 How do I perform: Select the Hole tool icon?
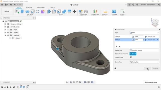[32, 11]
